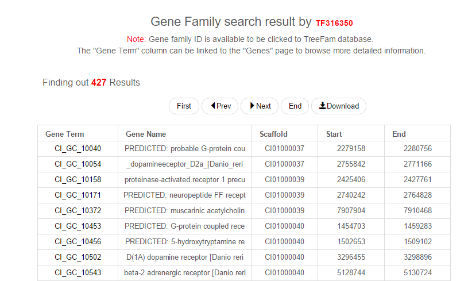Open gene term CI_GC_10456
The width and height of the screenshot is (468, 281).
tap(78, 241)
